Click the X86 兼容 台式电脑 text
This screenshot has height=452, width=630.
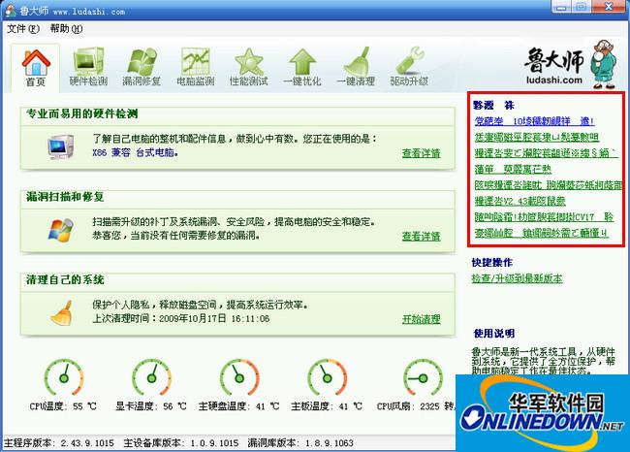click(136, 153)
